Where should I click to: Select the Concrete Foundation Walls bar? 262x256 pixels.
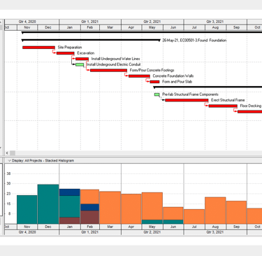(139, 76)
